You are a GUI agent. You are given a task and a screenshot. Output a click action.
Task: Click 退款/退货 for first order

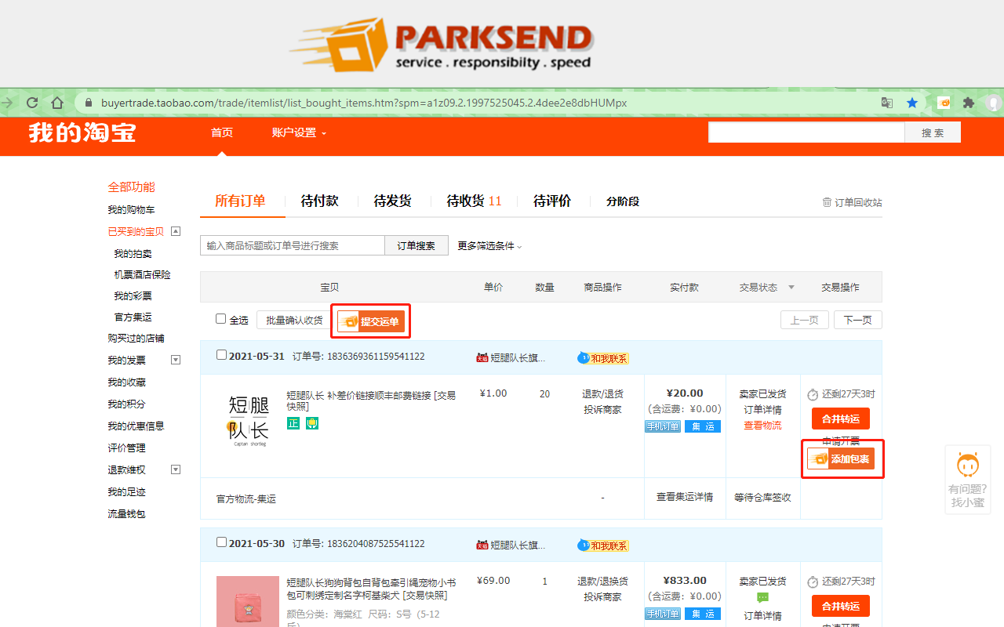pos(602,393)
